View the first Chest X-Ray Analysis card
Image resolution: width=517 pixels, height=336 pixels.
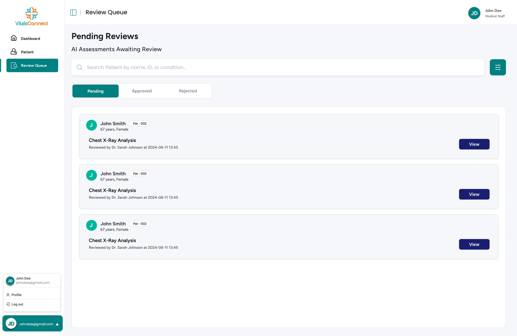pos(474,144)
